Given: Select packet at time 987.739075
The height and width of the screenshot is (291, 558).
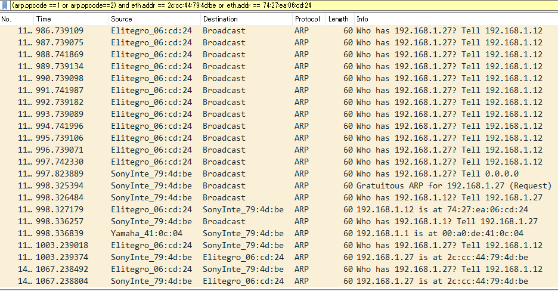Looking at the screenshot, I should point(279,43).
